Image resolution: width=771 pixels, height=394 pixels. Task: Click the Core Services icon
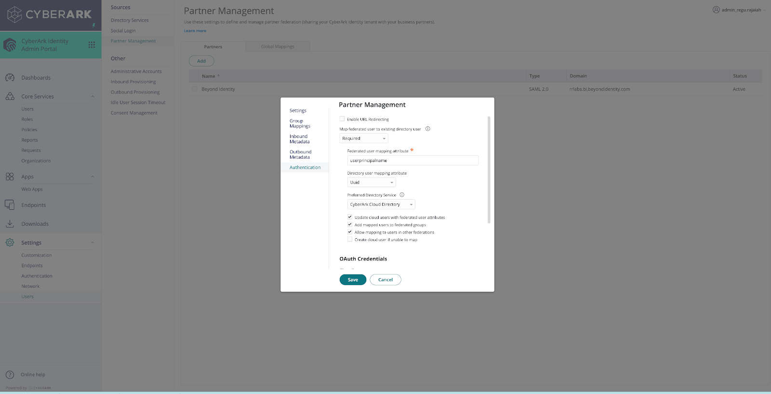pyautogui.click(x=10, y=96)
